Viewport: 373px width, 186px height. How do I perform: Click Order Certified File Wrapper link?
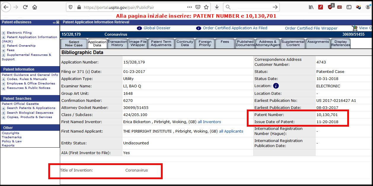(x=311, y=28)
